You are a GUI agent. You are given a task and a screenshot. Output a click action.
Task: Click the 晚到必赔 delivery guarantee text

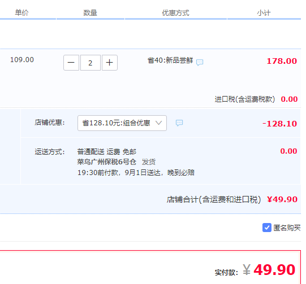[x=181, y=173]
